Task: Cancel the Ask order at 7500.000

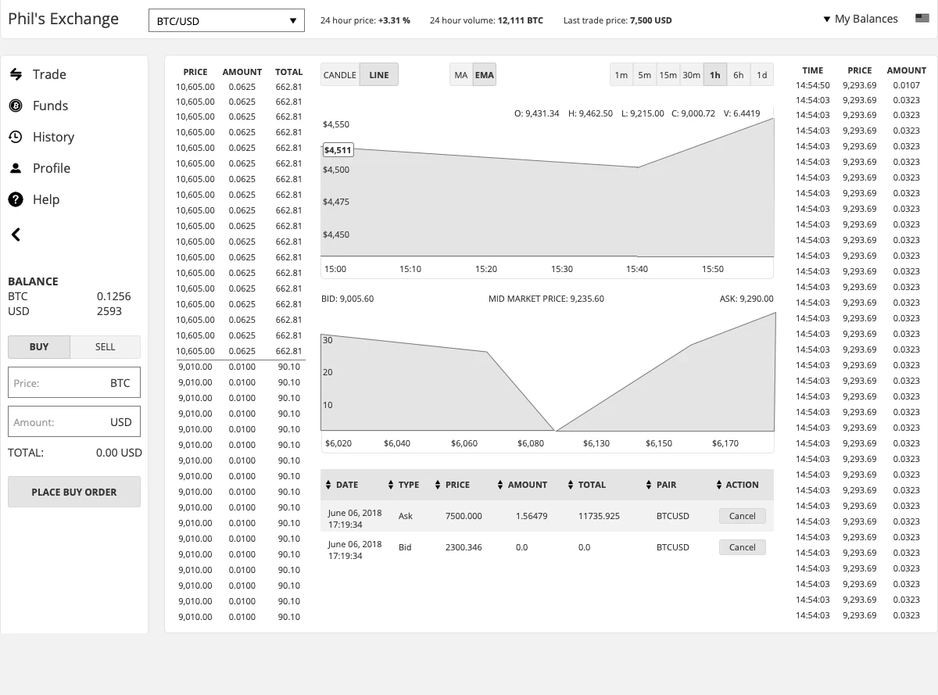Action: (743, 516)
